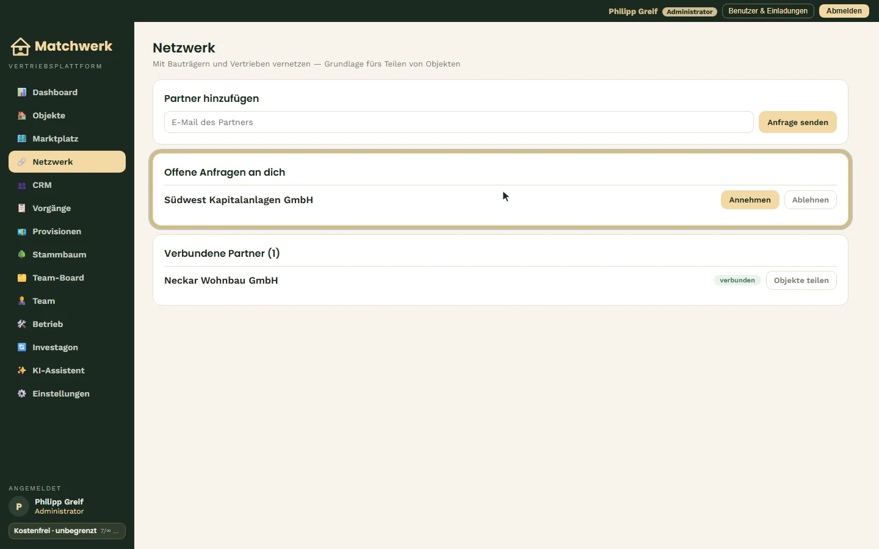Screen dimensions: 879x549
Task: Open Vorgänge from the sidebar
Action: coord(67,208)
